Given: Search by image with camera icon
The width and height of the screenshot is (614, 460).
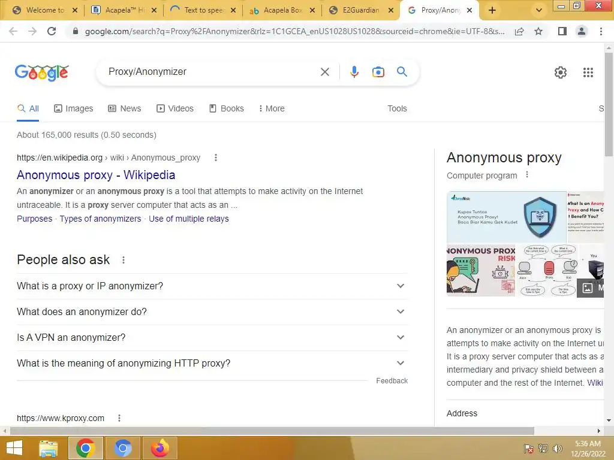Looking at the screenshot, I should pos(378,72).
